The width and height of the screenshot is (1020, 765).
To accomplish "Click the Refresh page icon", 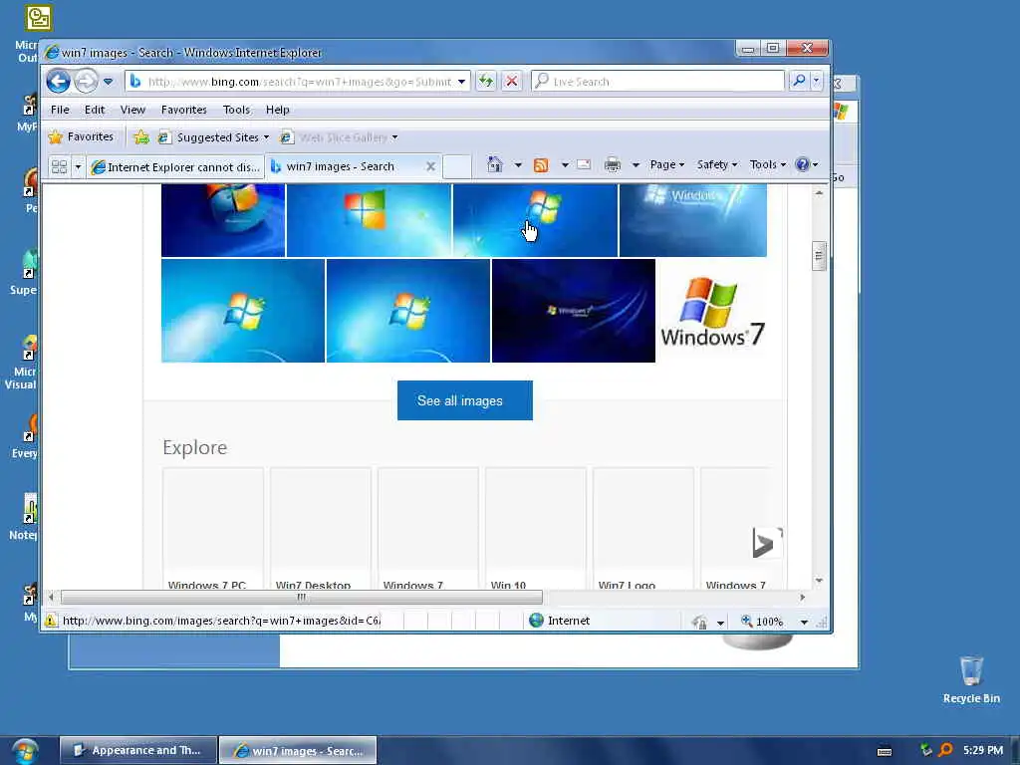I will (x=486, y=82).
